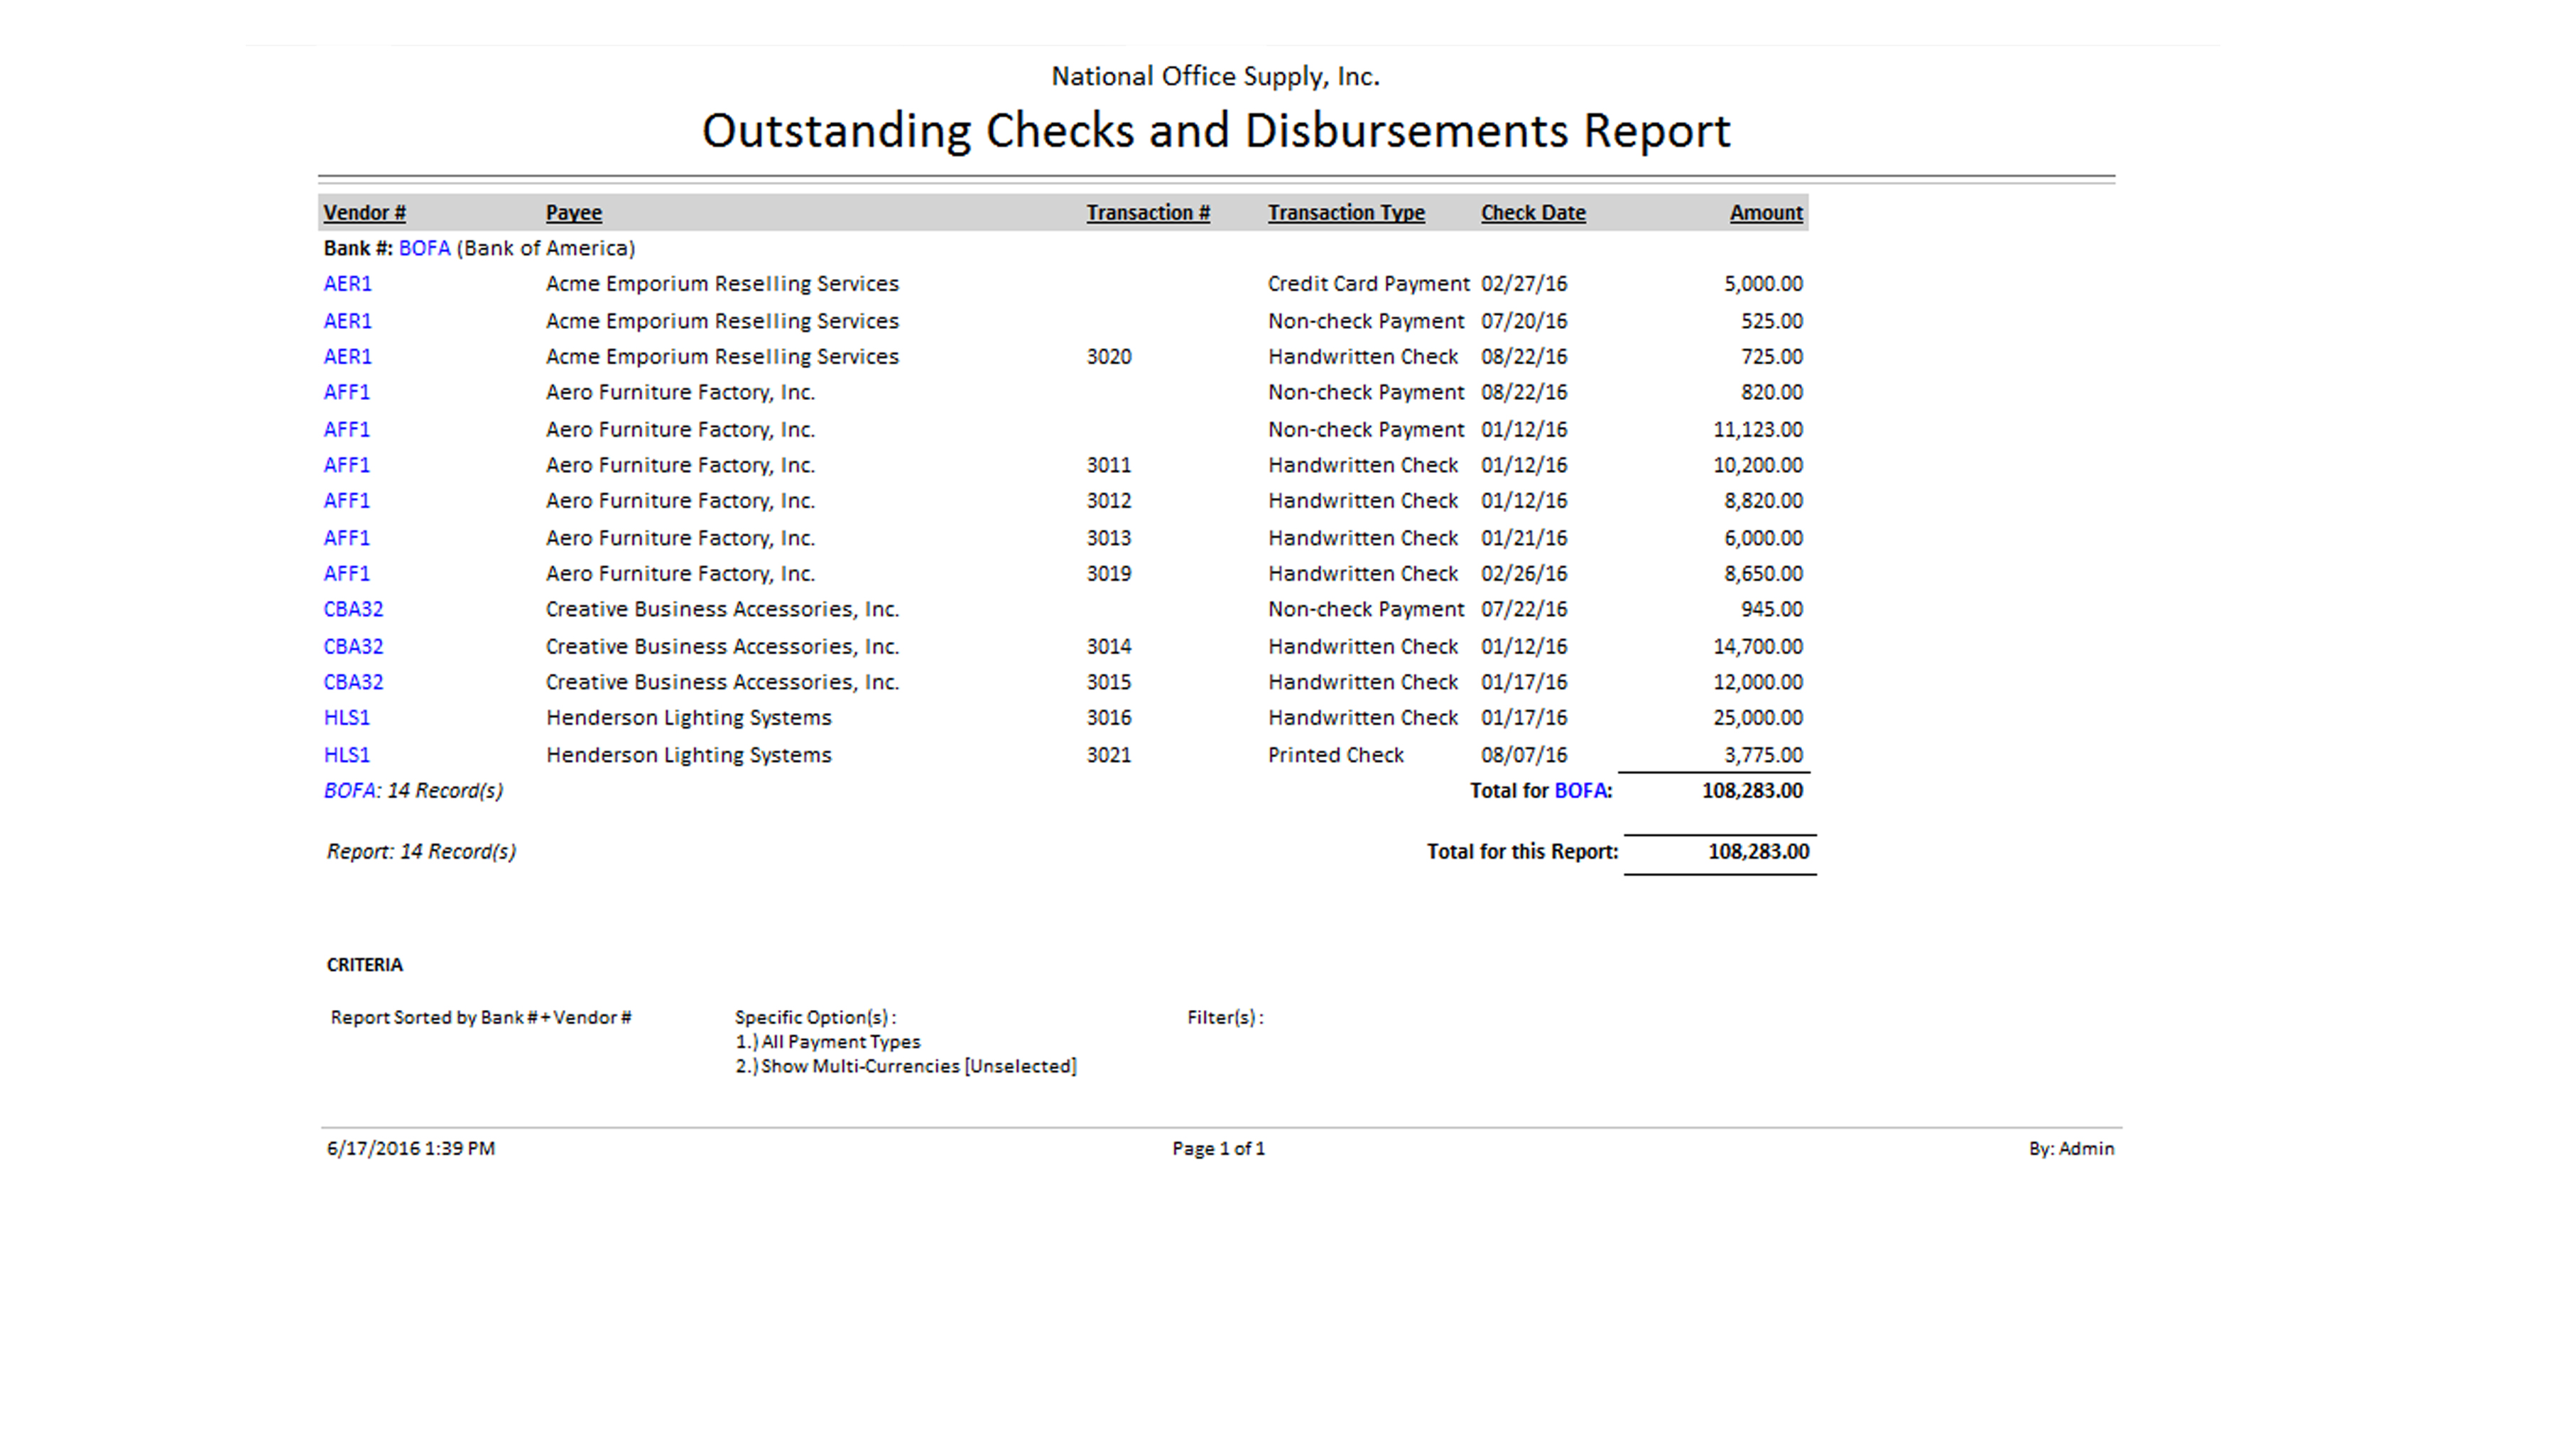The image size is (2557, 1456).
Task: Open CBA32 vendor link for 945.00 payment
Action: (x=353, y=609)
